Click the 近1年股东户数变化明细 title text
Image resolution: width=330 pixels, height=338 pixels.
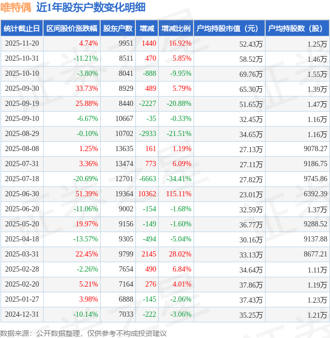click(91, 7)
